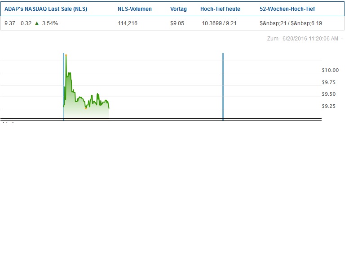This screenshot has width=349, height=276.
Task: Click the orange low-point marker on chart
Action: point(86,108)
